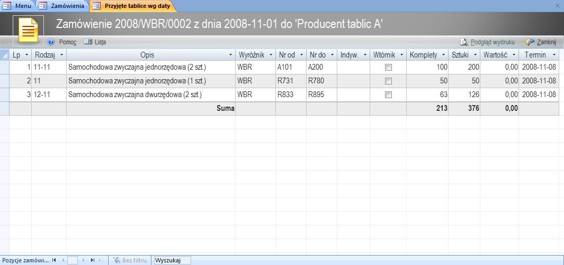This screenshot has height=265, width=564.
Task: Click the select-all corner of datasheet
Action: point(5,55)
